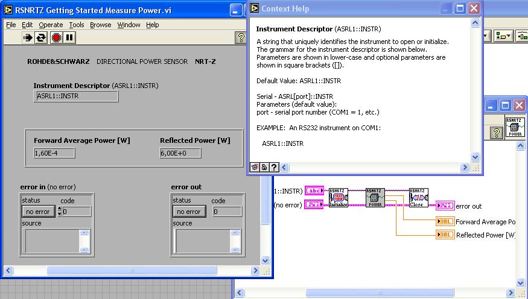528x299 pixels.
Task: Lock the Context Help window
Action: (x=264, y=167)
